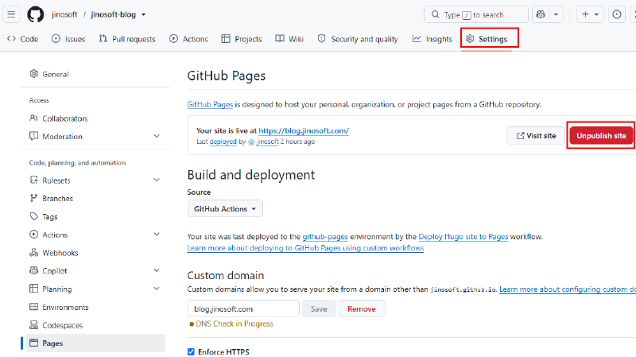Click the Visit site button

(536, 136)
